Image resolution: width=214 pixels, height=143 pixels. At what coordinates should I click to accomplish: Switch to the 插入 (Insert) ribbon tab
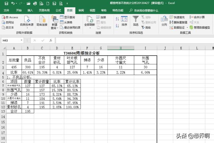tap(30, 10)
